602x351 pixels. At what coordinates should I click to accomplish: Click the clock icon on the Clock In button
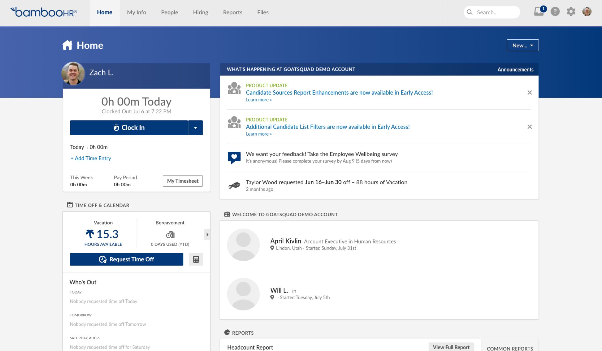117,127
